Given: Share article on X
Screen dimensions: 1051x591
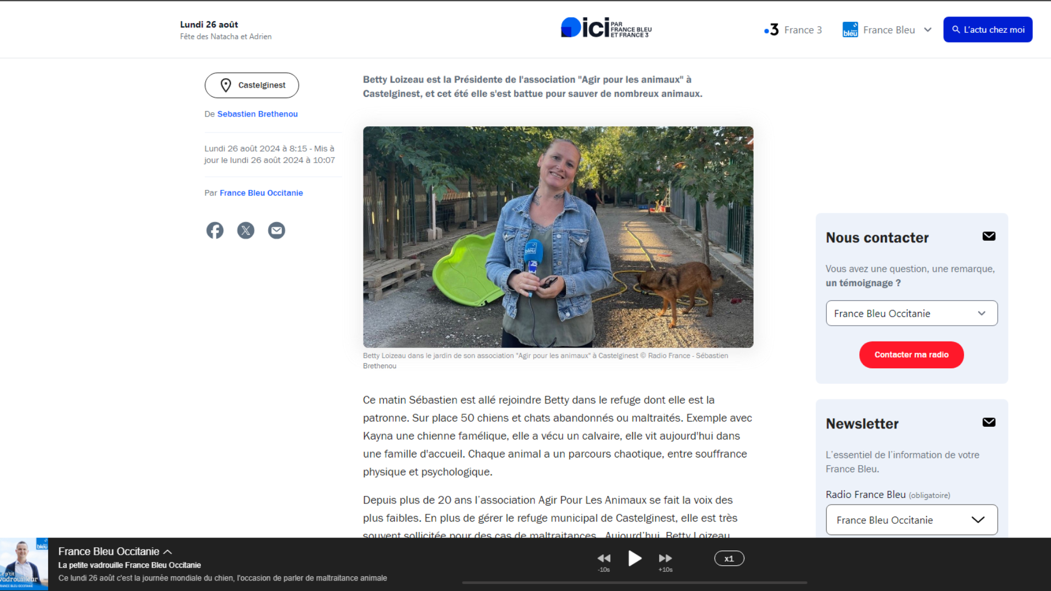Looking at the screenshot, I should point(246,230).
